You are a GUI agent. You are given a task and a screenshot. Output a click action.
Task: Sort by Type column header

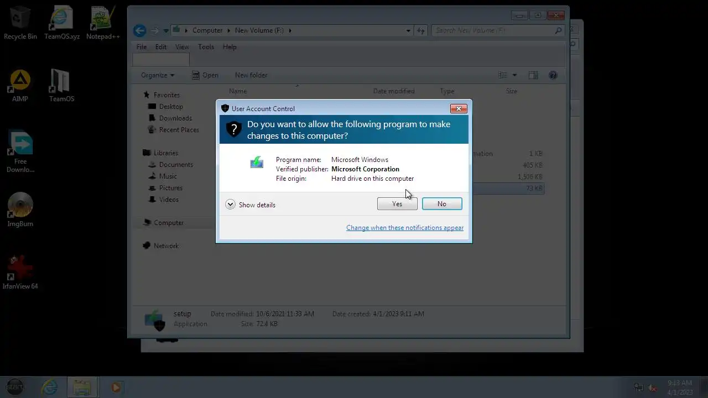click(x=447, y=91)
